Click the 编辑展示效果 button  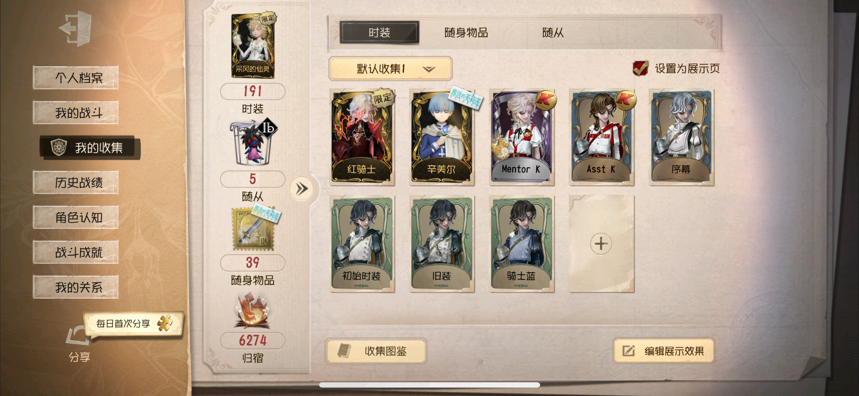point(664,351)
